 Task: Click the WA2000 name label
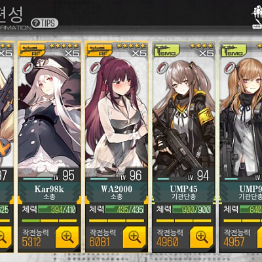117,189
